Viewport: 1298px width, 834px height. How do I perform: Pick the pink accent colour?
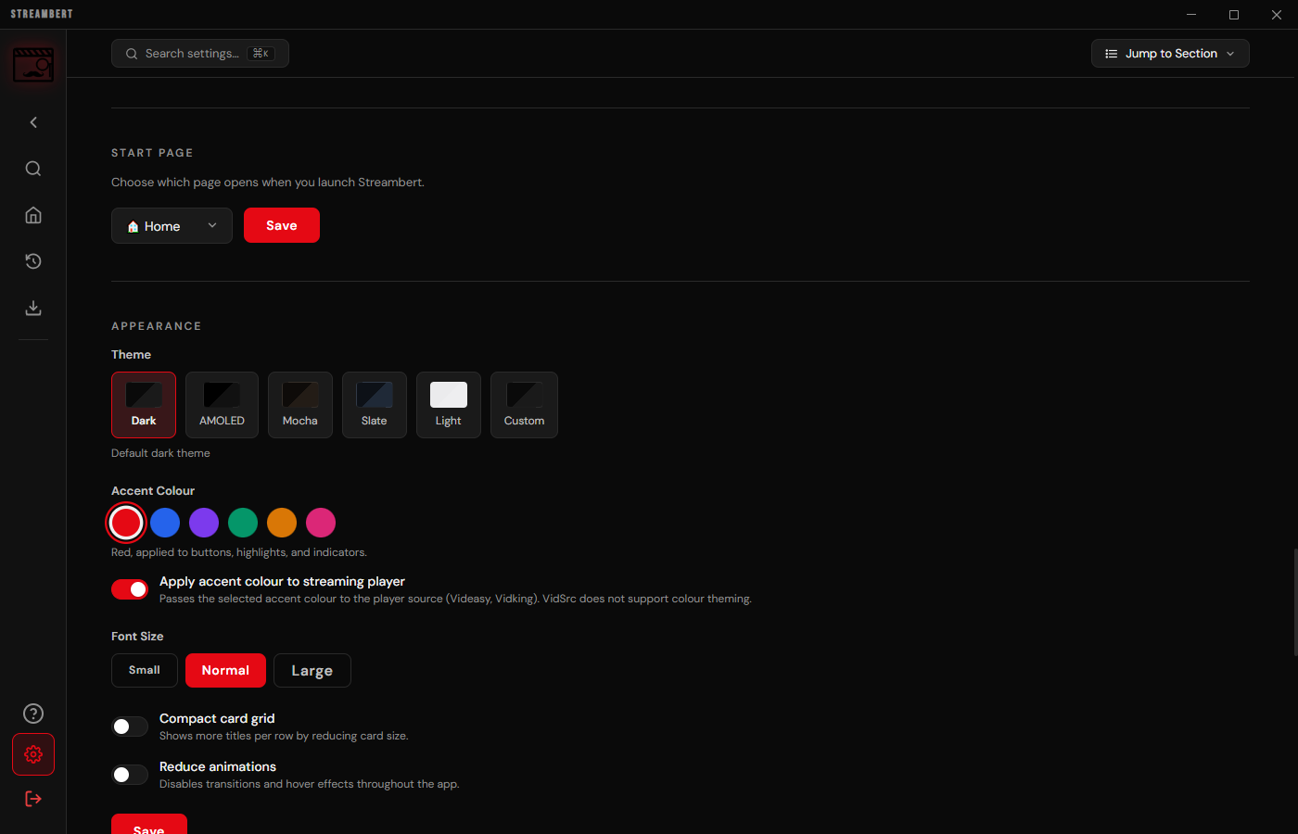321,523
